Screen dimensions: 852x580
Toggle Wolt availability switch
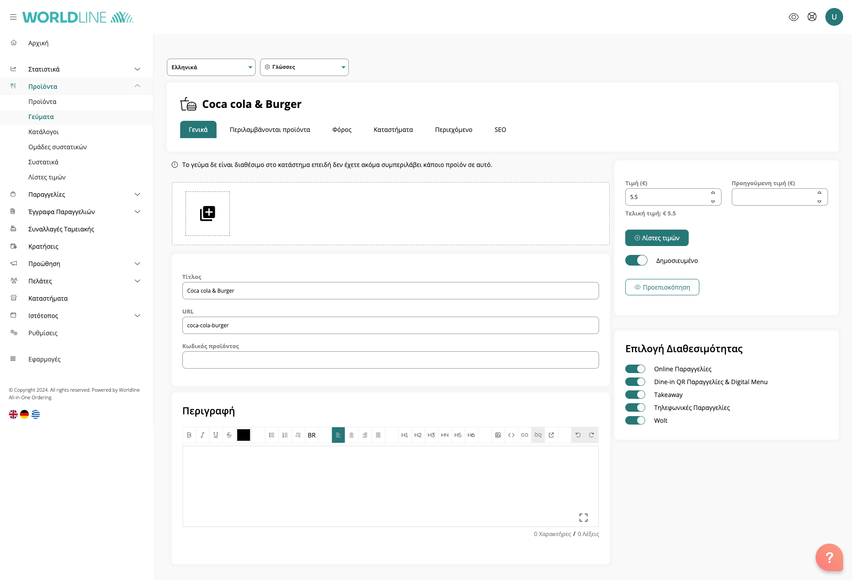[635, 421]
